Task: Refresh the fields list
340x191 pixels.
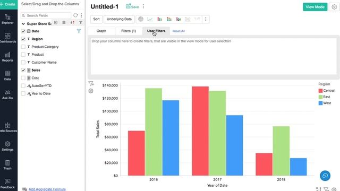Action: tap(75, 15)
